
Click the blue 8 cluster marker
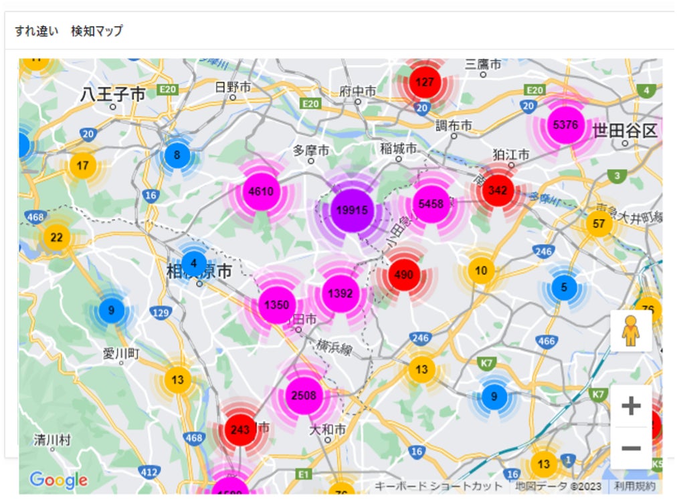coord(177,155)
